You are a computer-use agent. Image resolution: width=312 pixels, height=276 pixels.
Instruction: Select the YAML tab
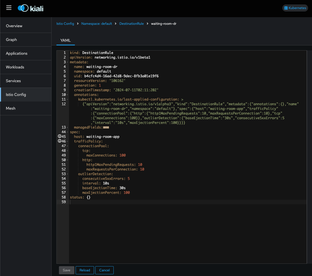[x=66, y=41]
